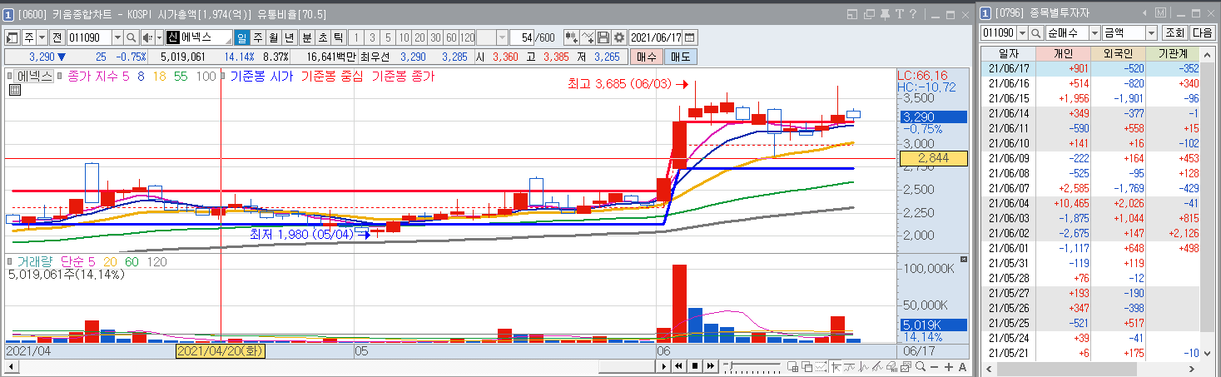The image size is (1221, 377).
Task: Search the stock code in the investor window
Action: tap(1035, 32)
